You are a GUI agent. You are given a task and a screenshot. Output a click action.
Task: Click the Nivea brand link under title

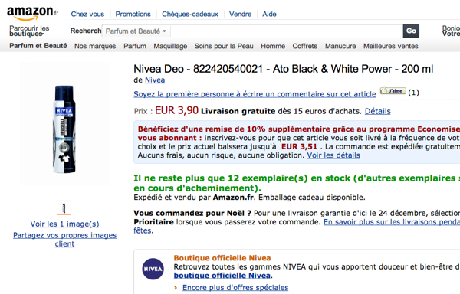(155, 80)
